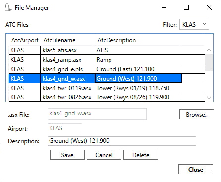This screenshot has width=221, height=182.
Task: Click the File Manager app icon in title bar
Action: [x=8, y=8]
